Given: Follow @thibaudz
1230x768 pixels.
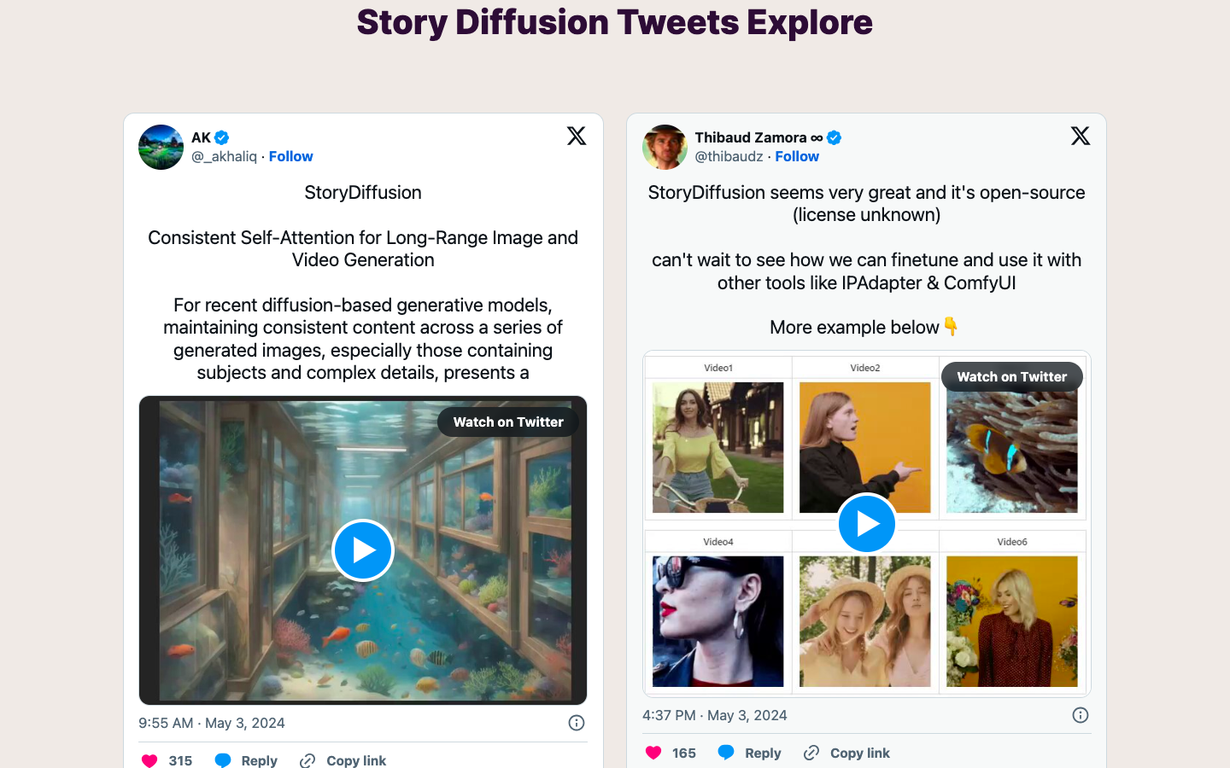Looking at the screenshot, I should 797,156.
